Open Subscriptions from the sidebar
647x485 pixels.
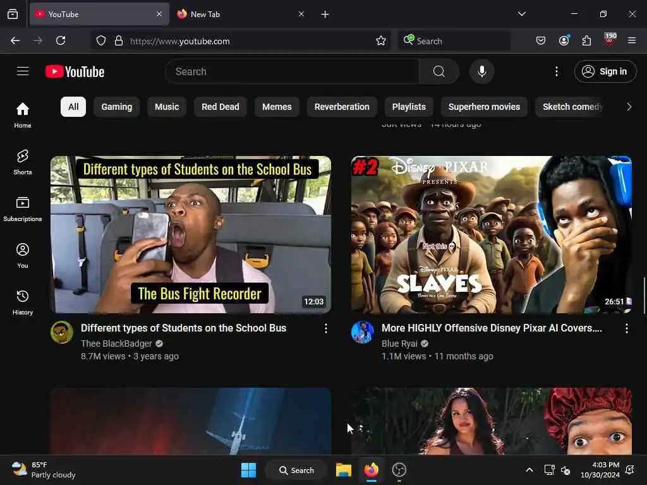(x=23, y=209)
